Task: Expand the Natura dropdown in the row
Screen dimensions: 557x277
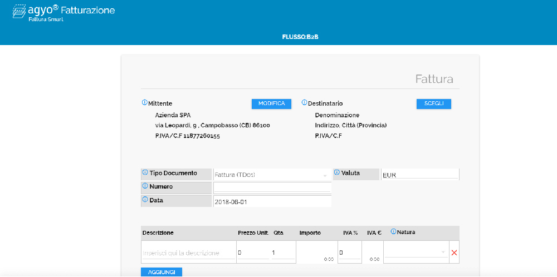Action: 416,253
